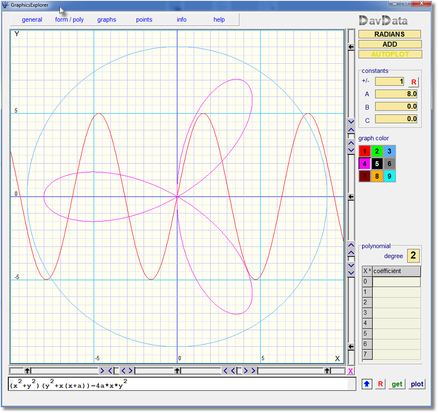The width and height of the screenshot is (438, 413).
Task: Click the constant A value field
Action: [x=396, y=94]
